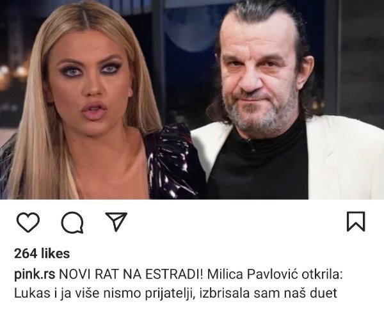The image size is (384, 320).
Task: View the list of 264 likes
Action: point(42,253)
